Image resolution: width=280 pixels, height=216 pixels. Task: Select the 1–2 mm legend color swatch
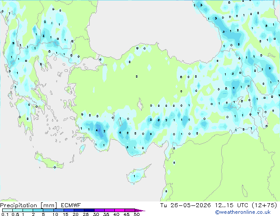(28, 210)
